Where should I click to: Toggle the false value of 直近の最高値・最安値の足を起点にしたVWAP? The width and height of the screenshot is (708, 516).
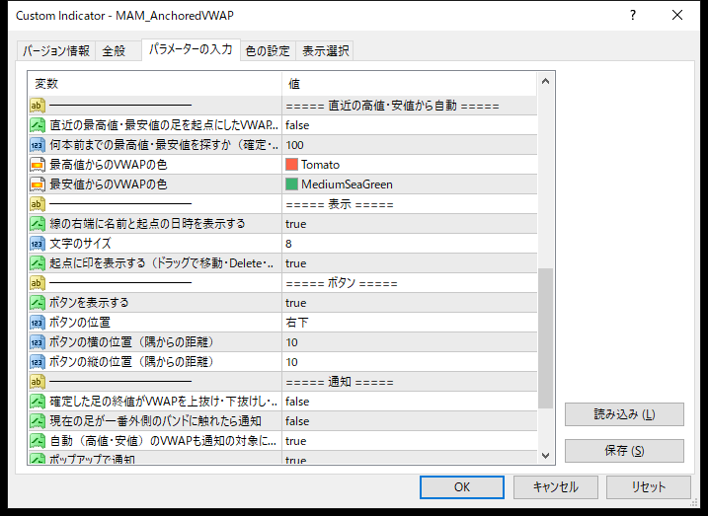pyautogui.click(x=410, y=125)
